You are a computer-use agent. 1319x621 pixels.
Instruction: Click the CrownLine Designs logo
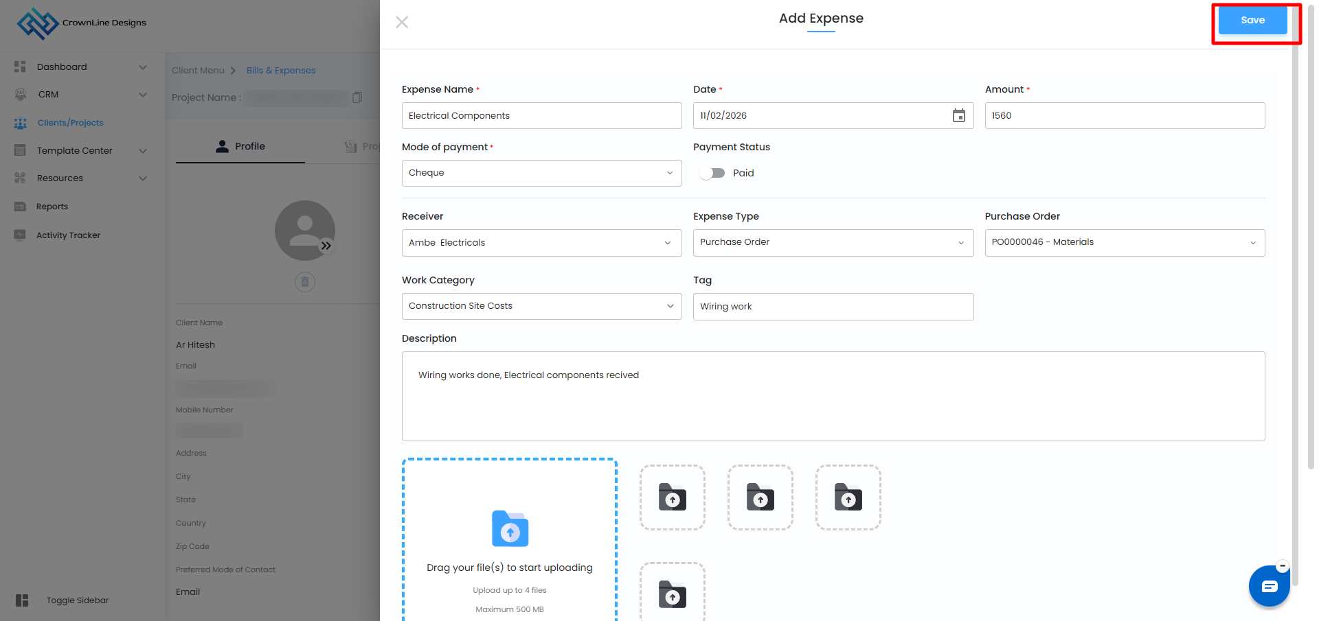pos(81,23)
